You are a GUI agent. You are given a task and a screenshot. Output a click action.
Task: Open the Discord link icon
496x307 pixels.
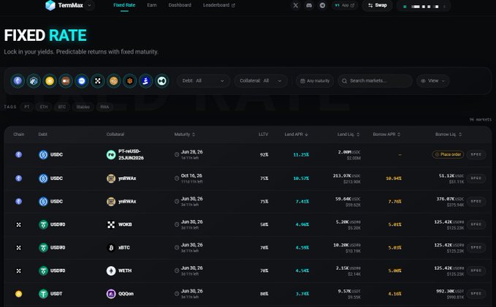[309, 5]
